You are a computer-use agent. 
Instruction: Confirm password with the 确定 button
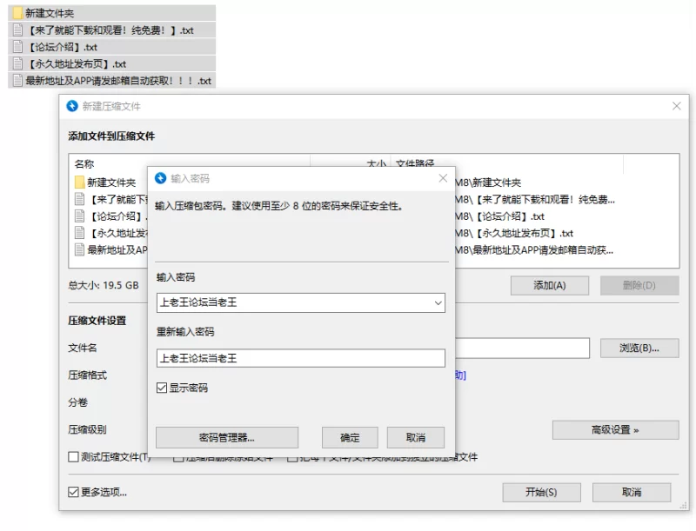(x=350, y=437)
